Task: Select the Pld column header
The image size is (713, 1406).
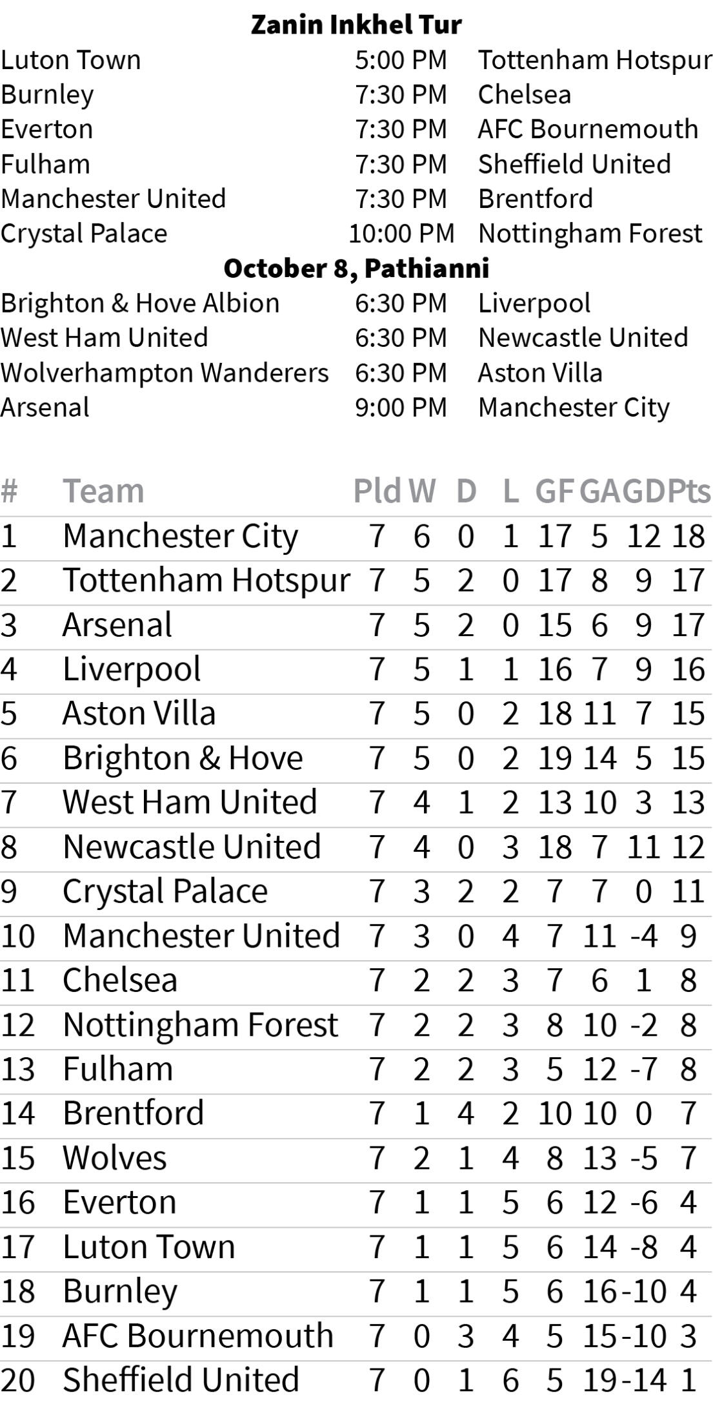Action: click(377, 491)
